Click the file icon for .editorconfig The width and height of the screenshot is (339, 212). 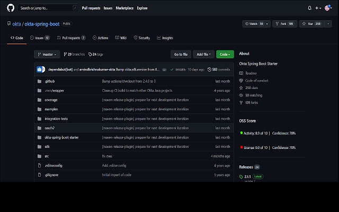[39, 165]
